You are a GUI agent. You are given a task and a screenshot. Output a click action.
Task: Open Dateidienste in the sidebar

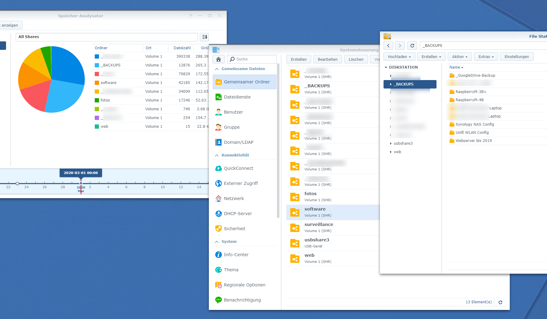click(x=245, y=97)
